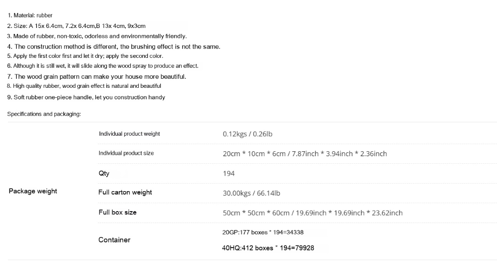Click the "Material: rubber" line
This screenshot has height=261, width=497.
pos(30,15)
